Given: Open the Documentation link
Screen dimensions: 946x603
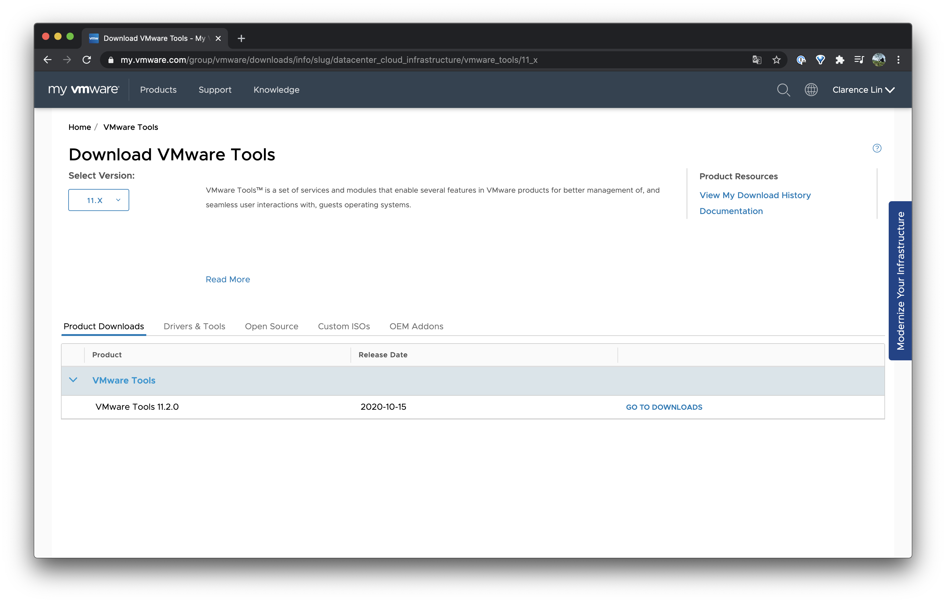Looking at the screenshot, I should pyautogui.click(x=731, y=211).
